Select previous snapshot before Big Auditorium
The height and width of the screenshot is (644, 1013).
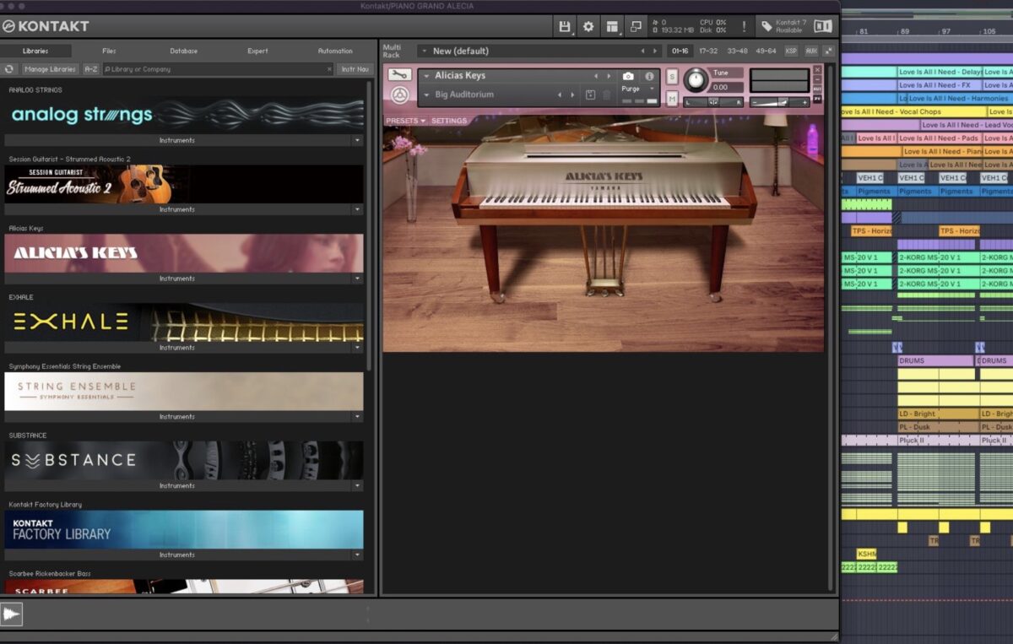coord(560,95)
